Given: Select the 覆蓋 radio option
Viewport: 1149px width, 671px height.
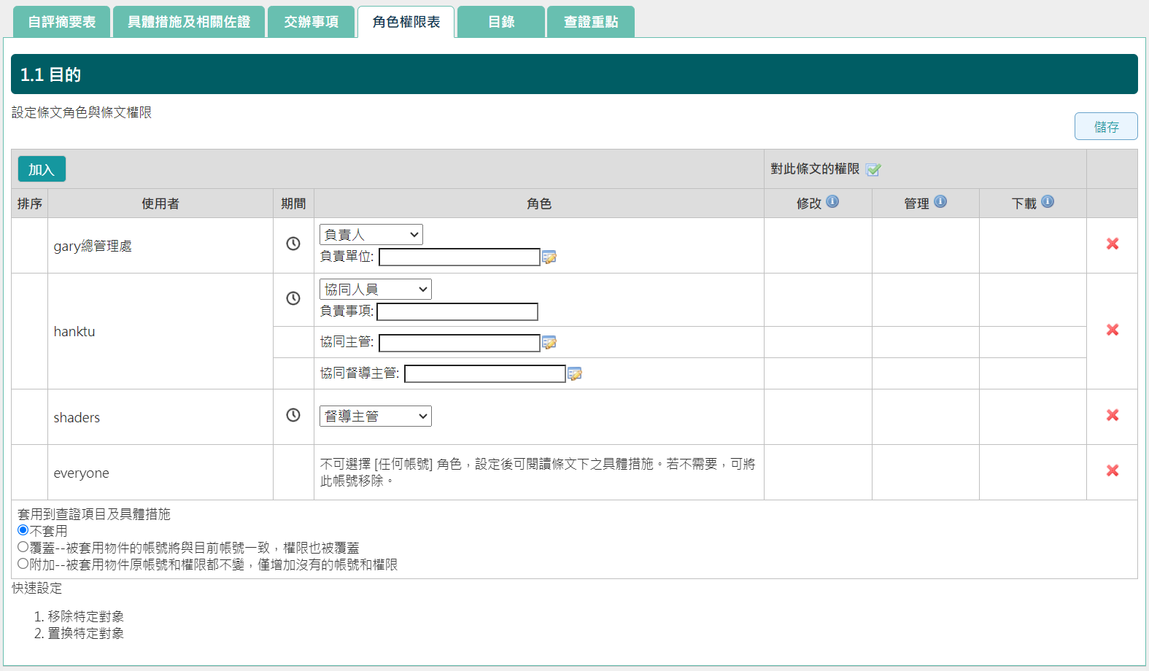Looking at the screenshot, I should tap(23, 547).
